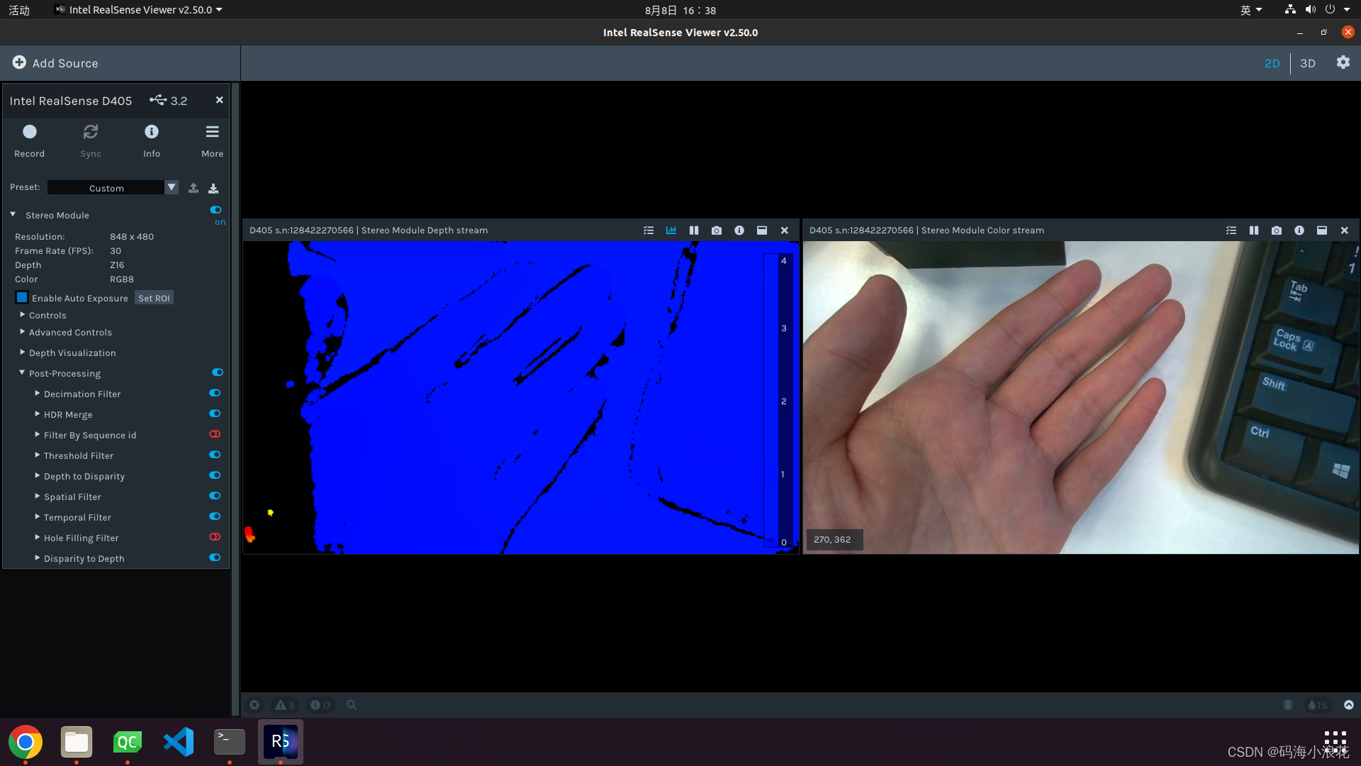Viewport: 1361px width, 766px height.
Task: Expand Temporal Filter options
Action: tap(37, 516)
